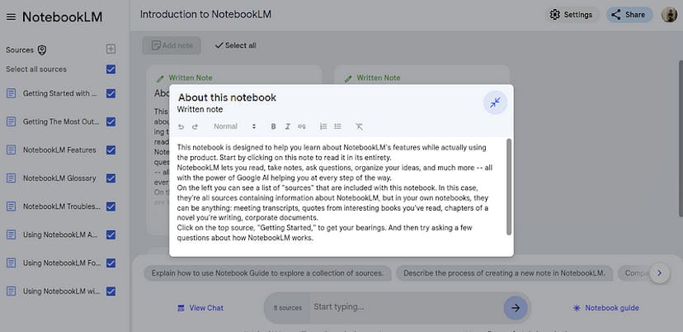683x332 pixels.
Task: Click the redo arrow in the note toolbar
Action: click(195, 126)
